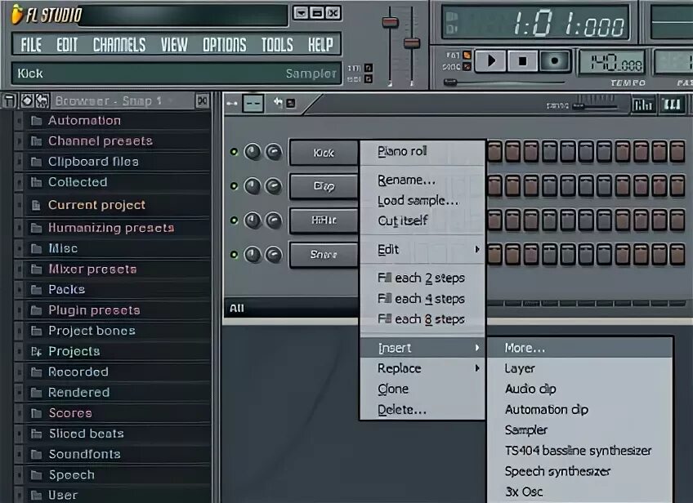Click the song position slider handle
This screenshot has width=693, height=503.
point(450,82)
